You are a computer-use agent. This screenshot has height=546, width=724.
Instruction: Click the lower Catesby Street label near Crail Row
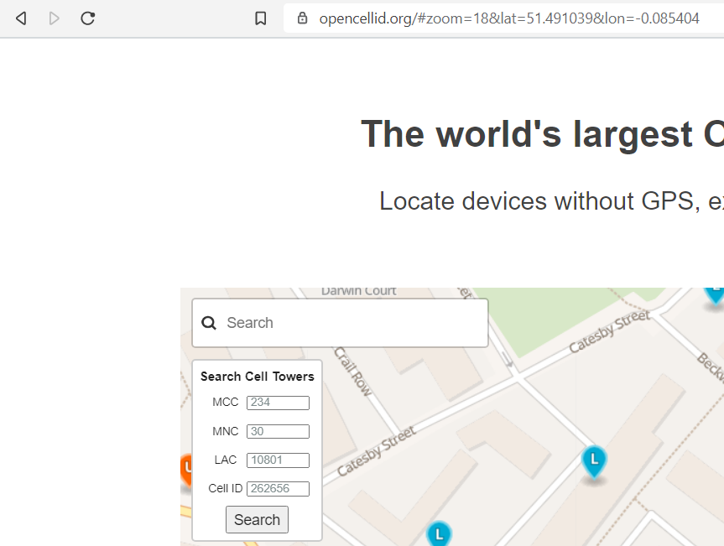point(377,451)
